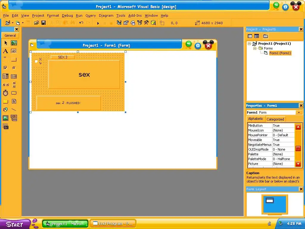Select the FileListBox control tool
The width and height of the screenshot is (305, 229).
pyautogui.click(x=14, y=101)
